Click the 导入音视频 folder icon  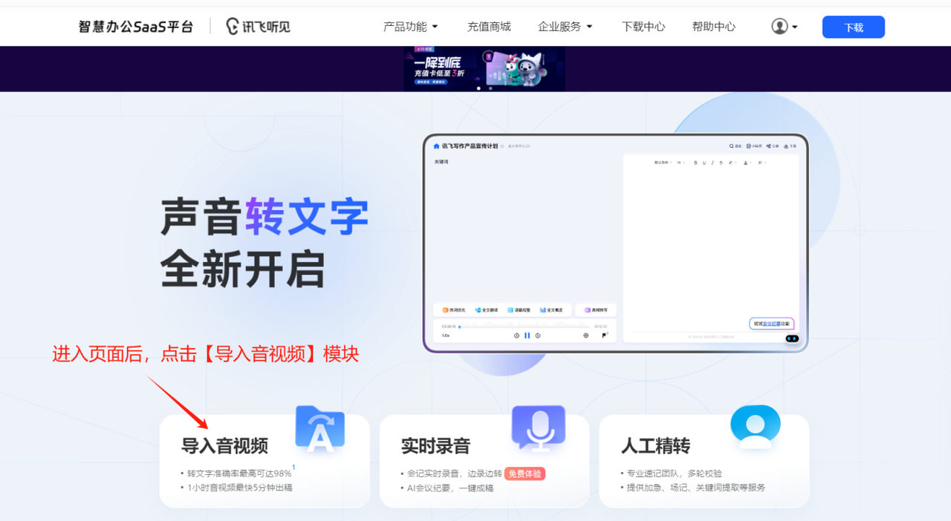pyautogui.click(x=319, y=428)
